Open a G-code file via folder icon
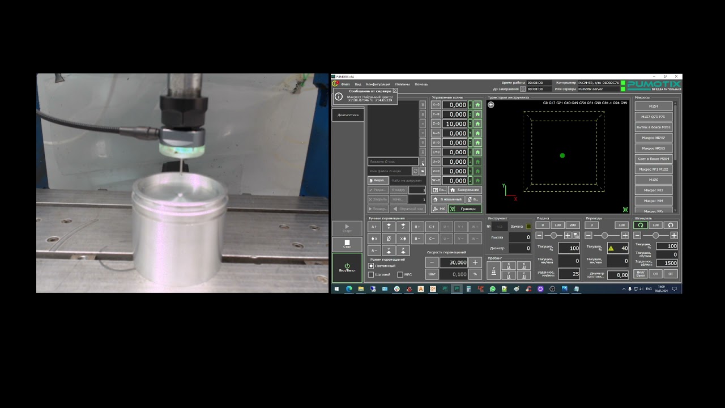This screenshot has height=408, width=725. (423, 171)
